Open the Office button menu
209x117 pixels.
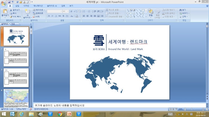tap(3, 3)
